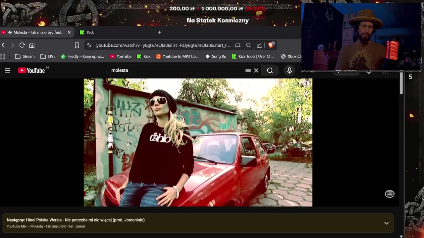The image size is (424, 238).
Task: Click the page vertical scrollbar thumb
Action: pos(401,83)
